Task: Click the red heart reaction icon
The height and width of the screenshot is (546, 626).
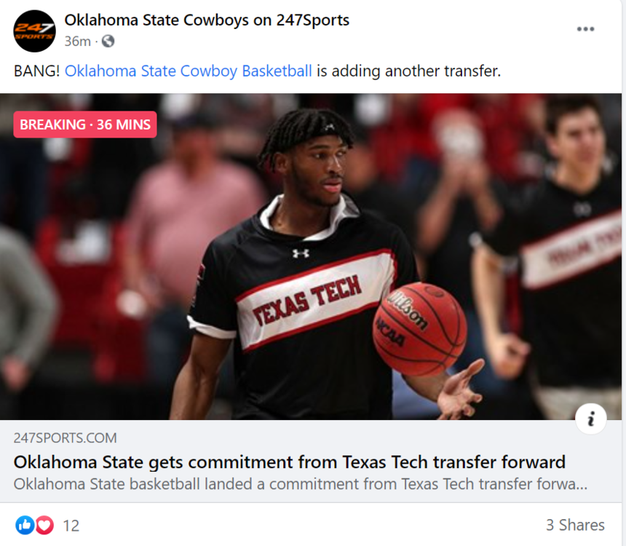Action: [x=44, y=524]
